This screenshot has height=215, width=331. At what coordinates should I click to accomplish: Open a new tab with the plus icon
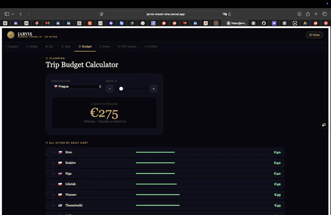(x=316, y=14)
